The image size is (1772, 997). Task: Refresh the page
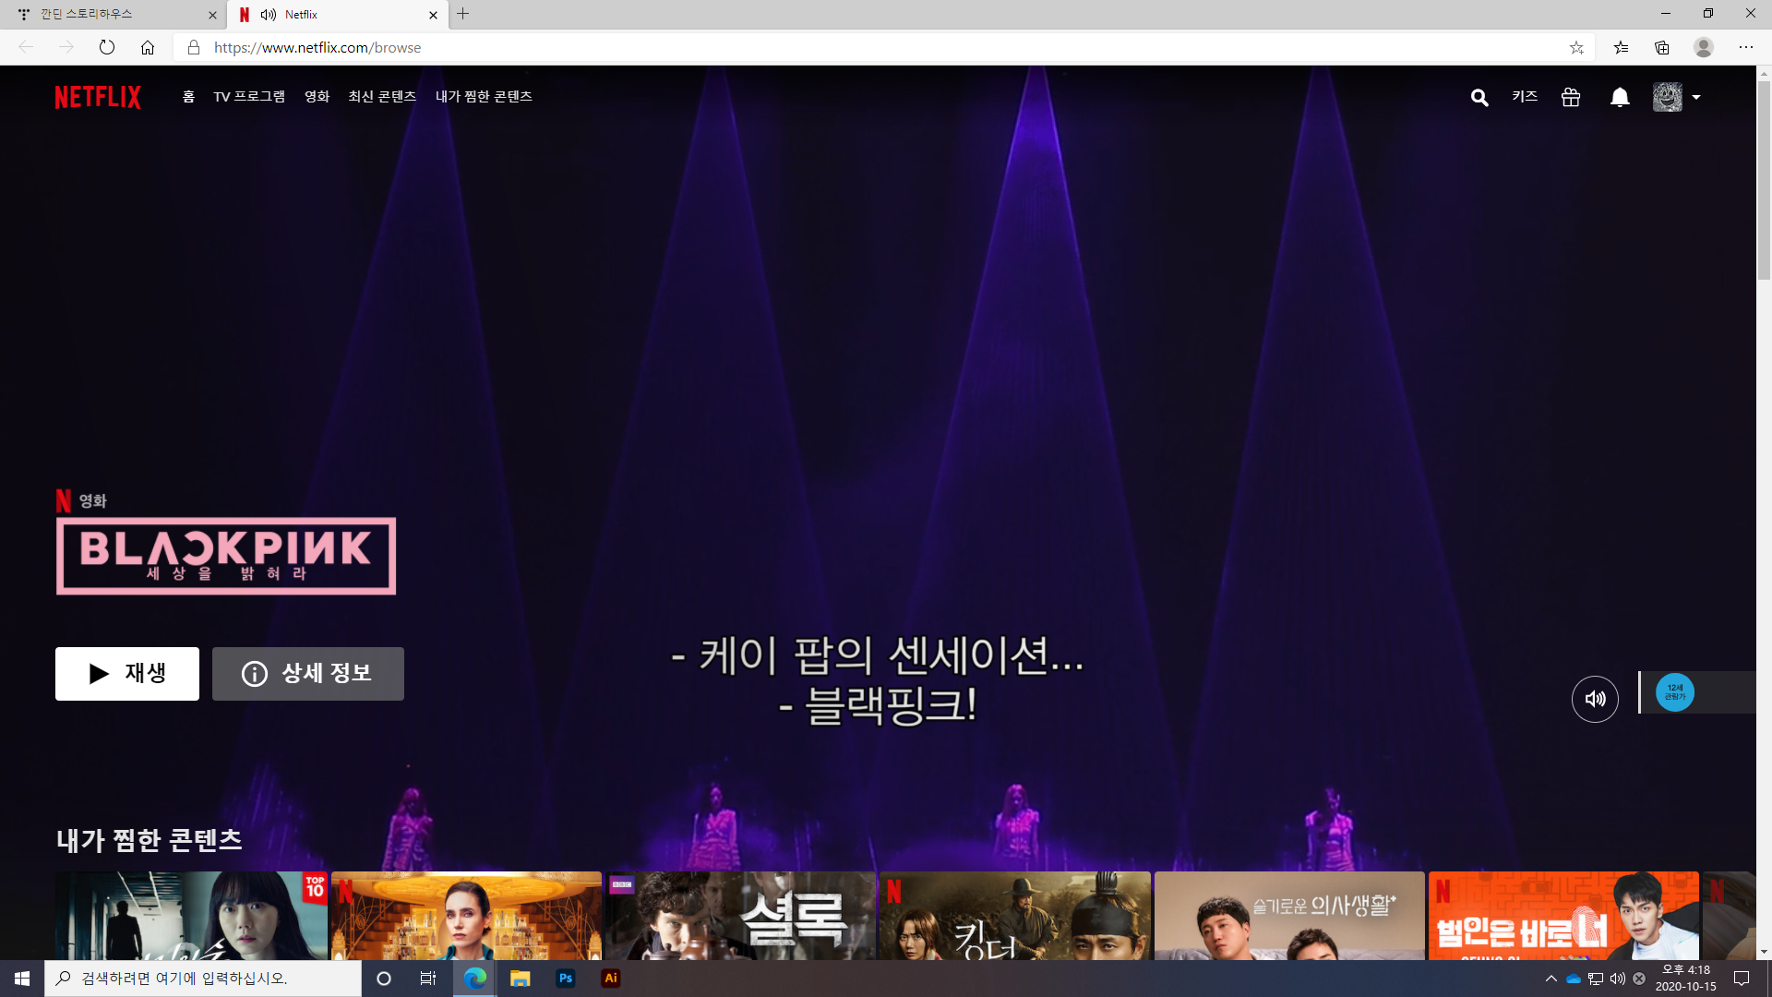(107, 47)
